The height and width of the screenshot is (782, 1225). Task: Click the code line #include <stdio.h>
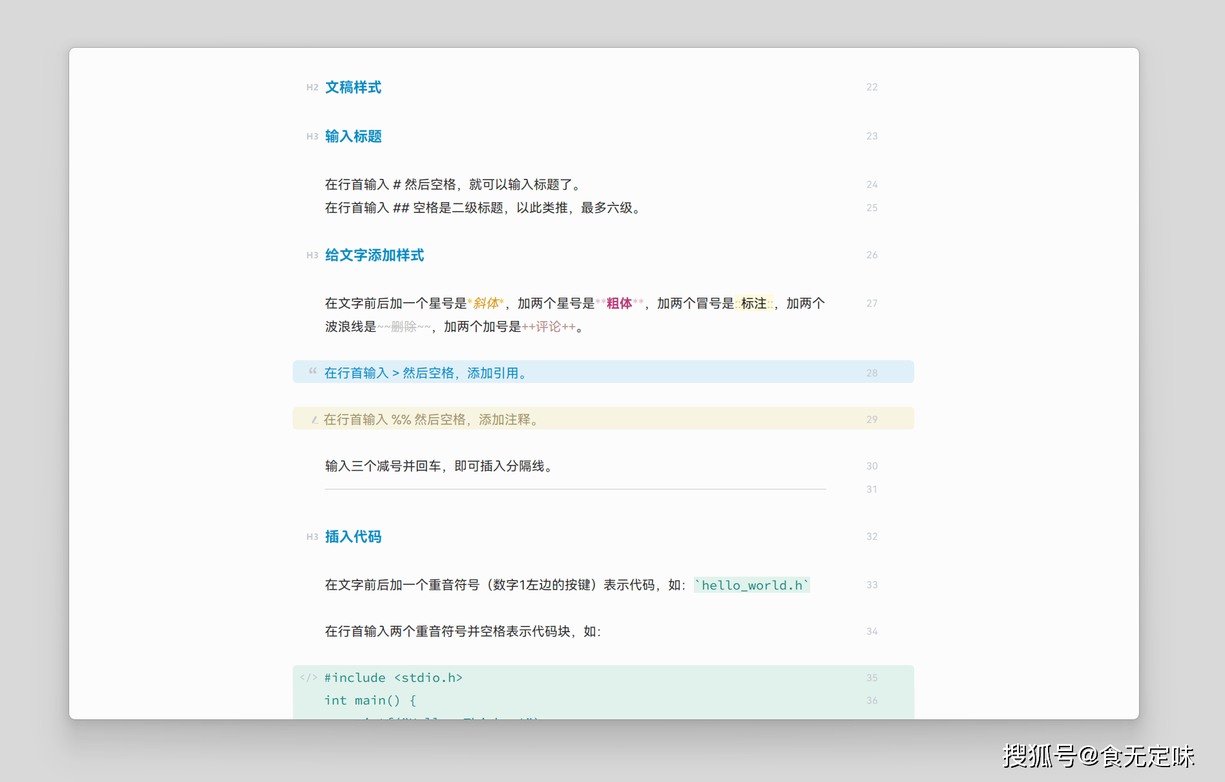pos(393,677)
